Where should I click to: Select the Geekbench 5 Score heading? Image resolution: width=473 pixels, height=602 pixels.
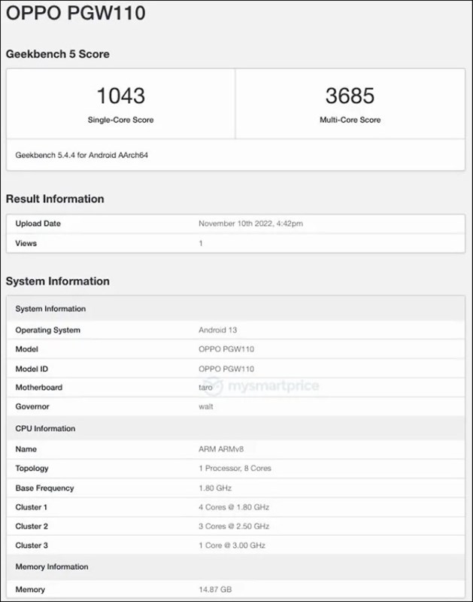(58, 54)
